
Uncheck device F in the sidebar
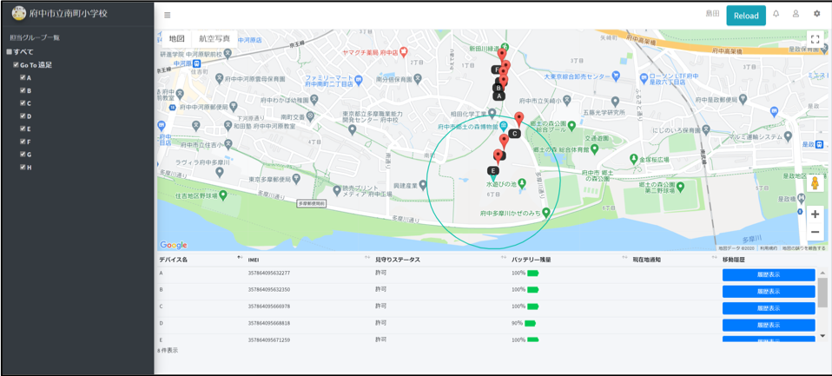click(23, 141)
